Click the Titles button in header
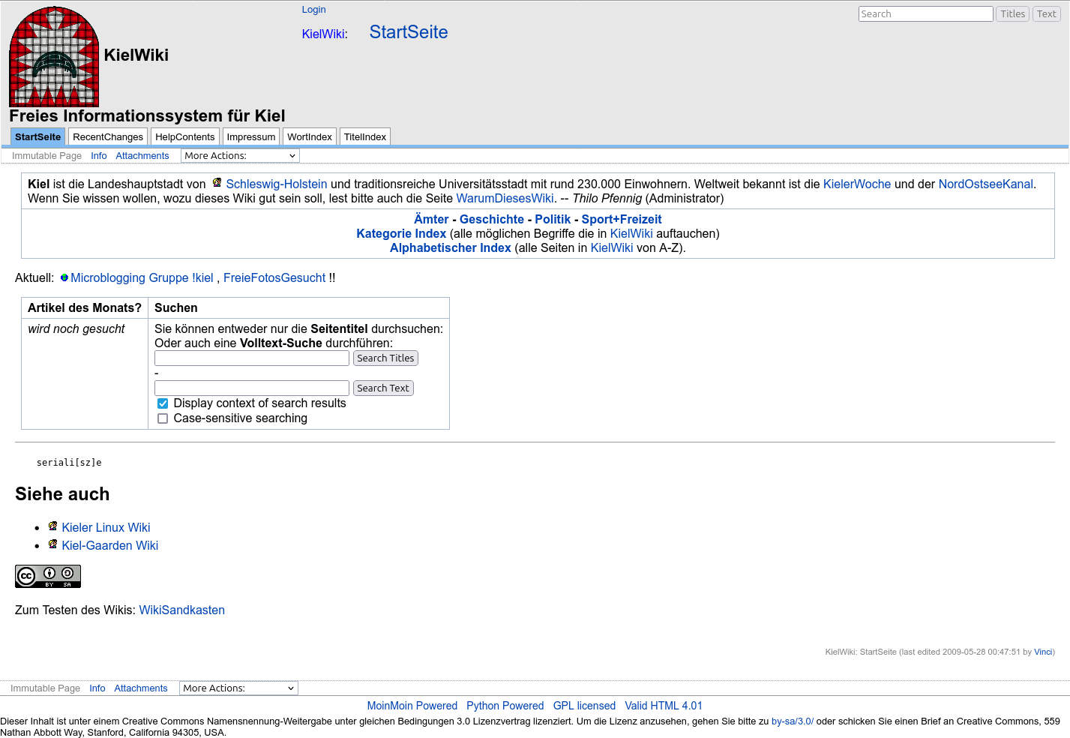The width and height of the screenshot is (1070, 738). [1012, 14]
